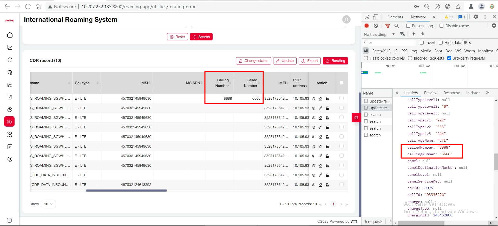Image resolution: width=498 pixels, height=226 pixels.
Task: Clear the network log in DevTools
Action: (376, 26)
